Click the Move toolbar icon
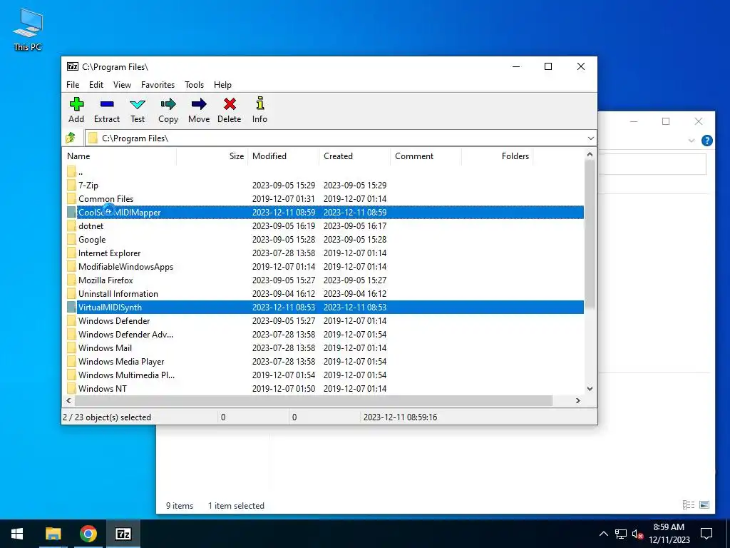730x548 pixels. [199, 104]
